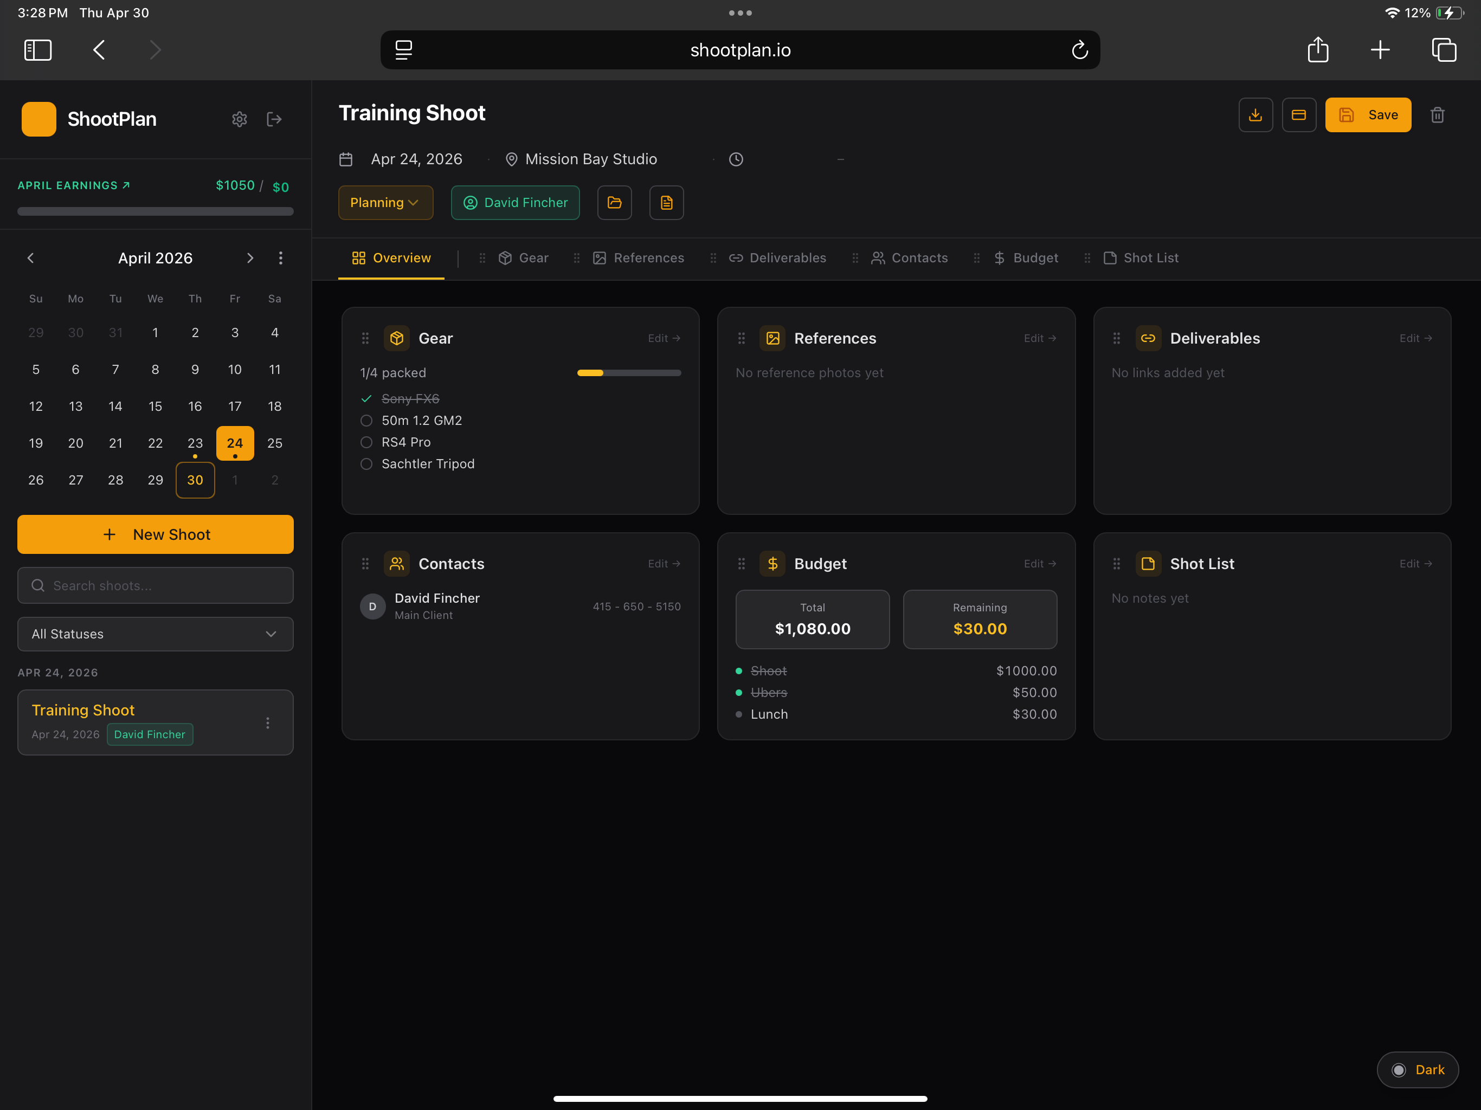Open the All Statuses filter dropdown

pos(156,634)
